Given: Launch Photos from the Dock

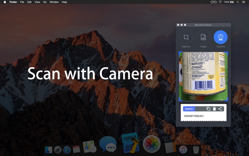Looking at the screenshot, I should pyautogui.click(x=152, y=144).
